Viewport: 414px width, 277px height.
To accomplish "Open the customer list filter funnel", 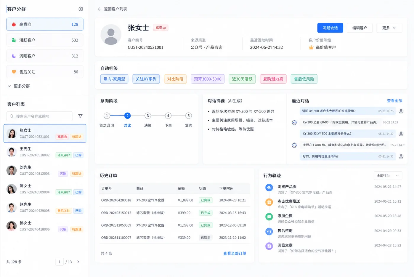I will (80, 116).
